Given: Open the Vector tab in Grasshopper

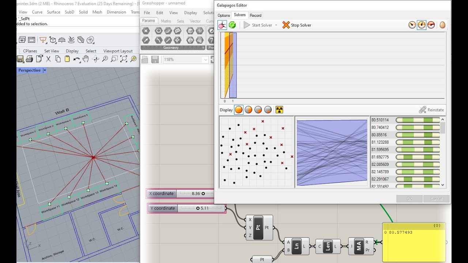Looking at the screenshot, I should [x=195, y=21].
